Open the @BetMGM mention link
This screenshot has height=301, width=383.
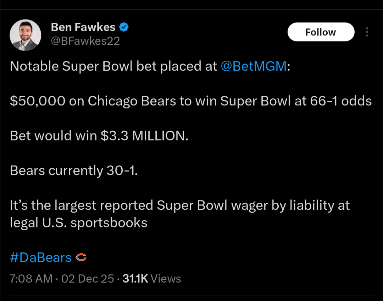pos(254,66)
